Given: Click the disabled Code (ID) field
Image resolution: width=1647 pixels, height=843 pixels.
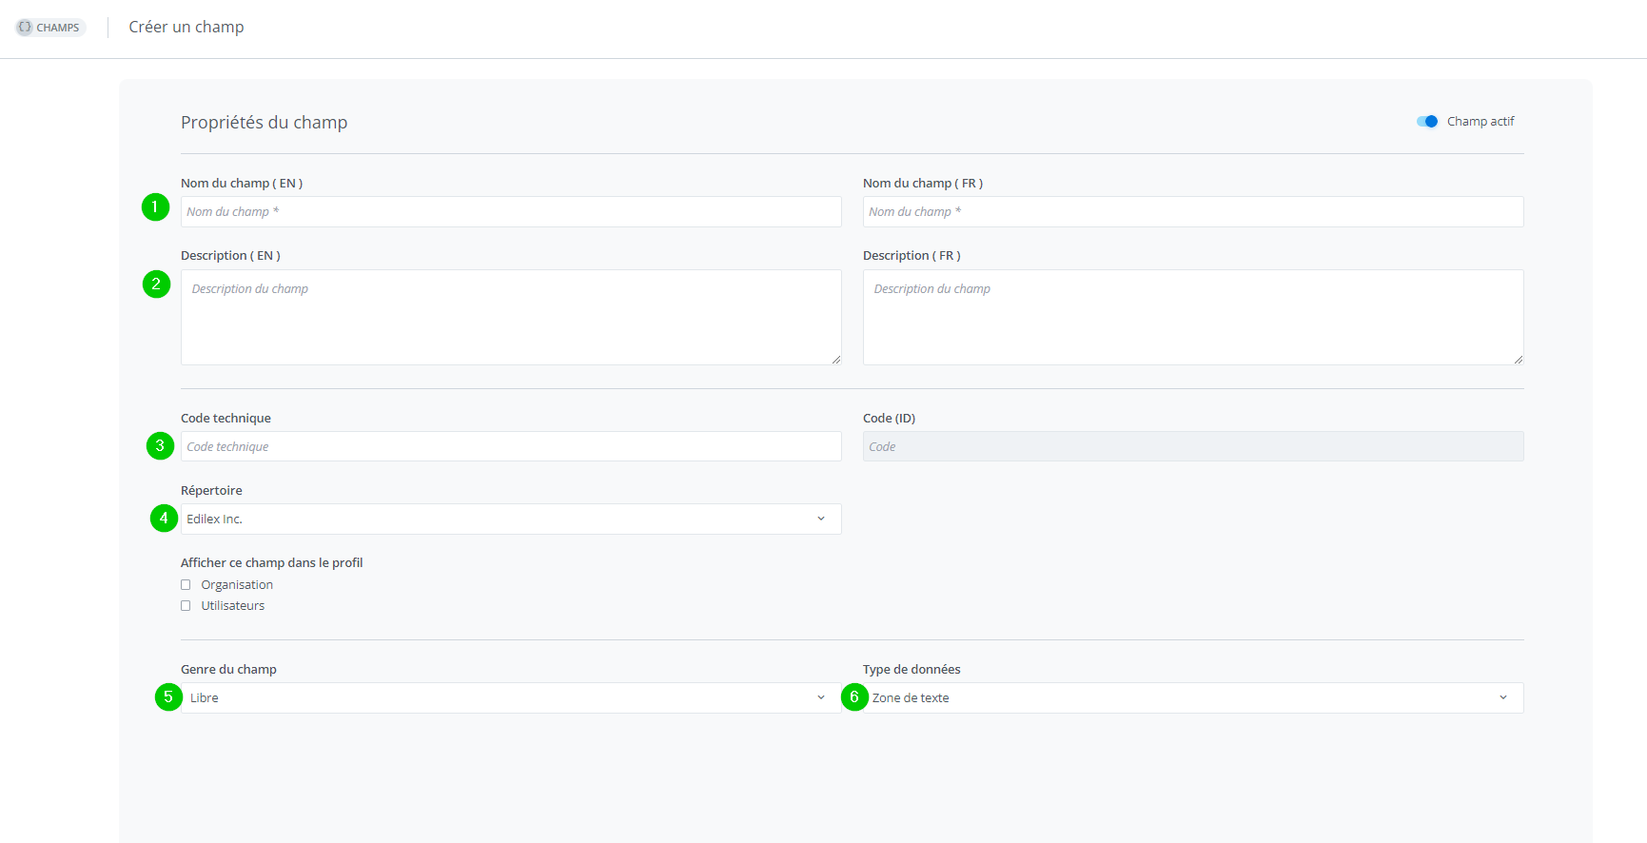Looking at the screenshot, I should tap(1192, 447).
